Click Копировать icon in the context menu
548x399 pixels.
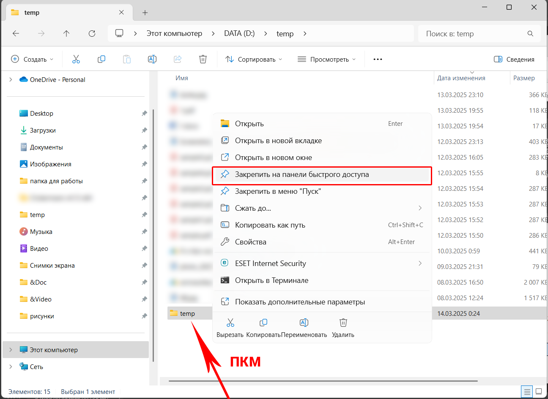tap(263, 323)
